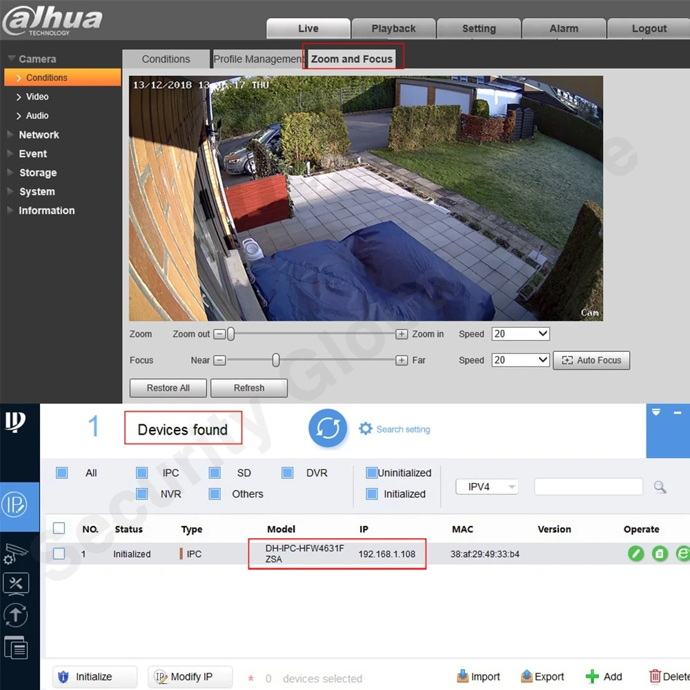Open Search setting gear icon
Screen dimensions: 690x690
366,428
